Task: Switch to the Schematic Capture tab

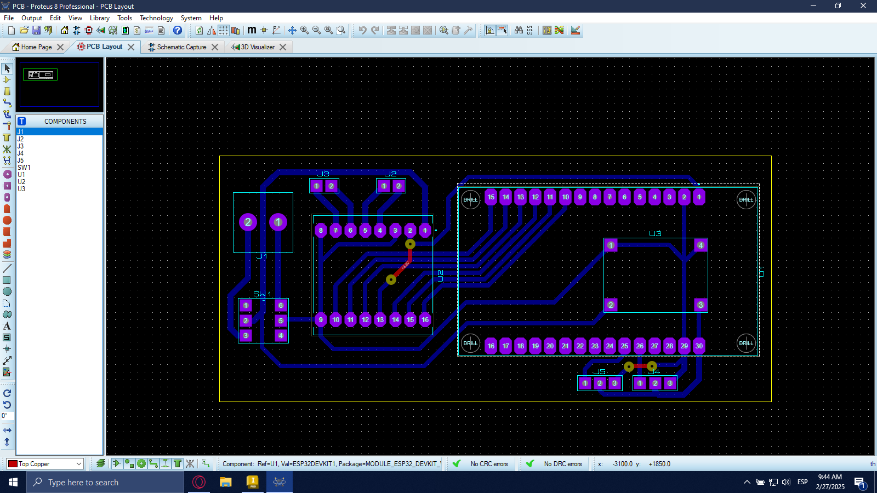Action: click(181, 47)
